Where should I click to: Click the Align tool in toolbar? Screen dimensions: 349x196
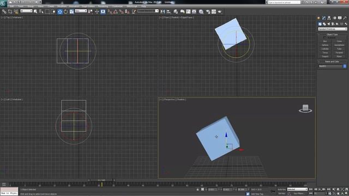[169, 11]
